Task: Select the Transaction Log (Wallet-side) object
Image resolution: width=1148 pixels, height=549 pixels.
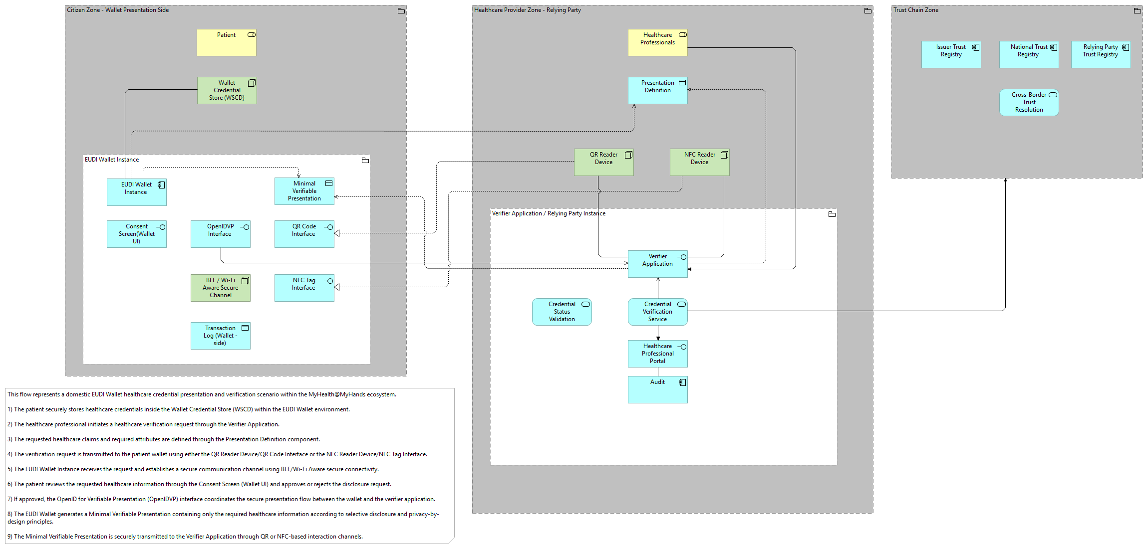Action: point(220,336)
